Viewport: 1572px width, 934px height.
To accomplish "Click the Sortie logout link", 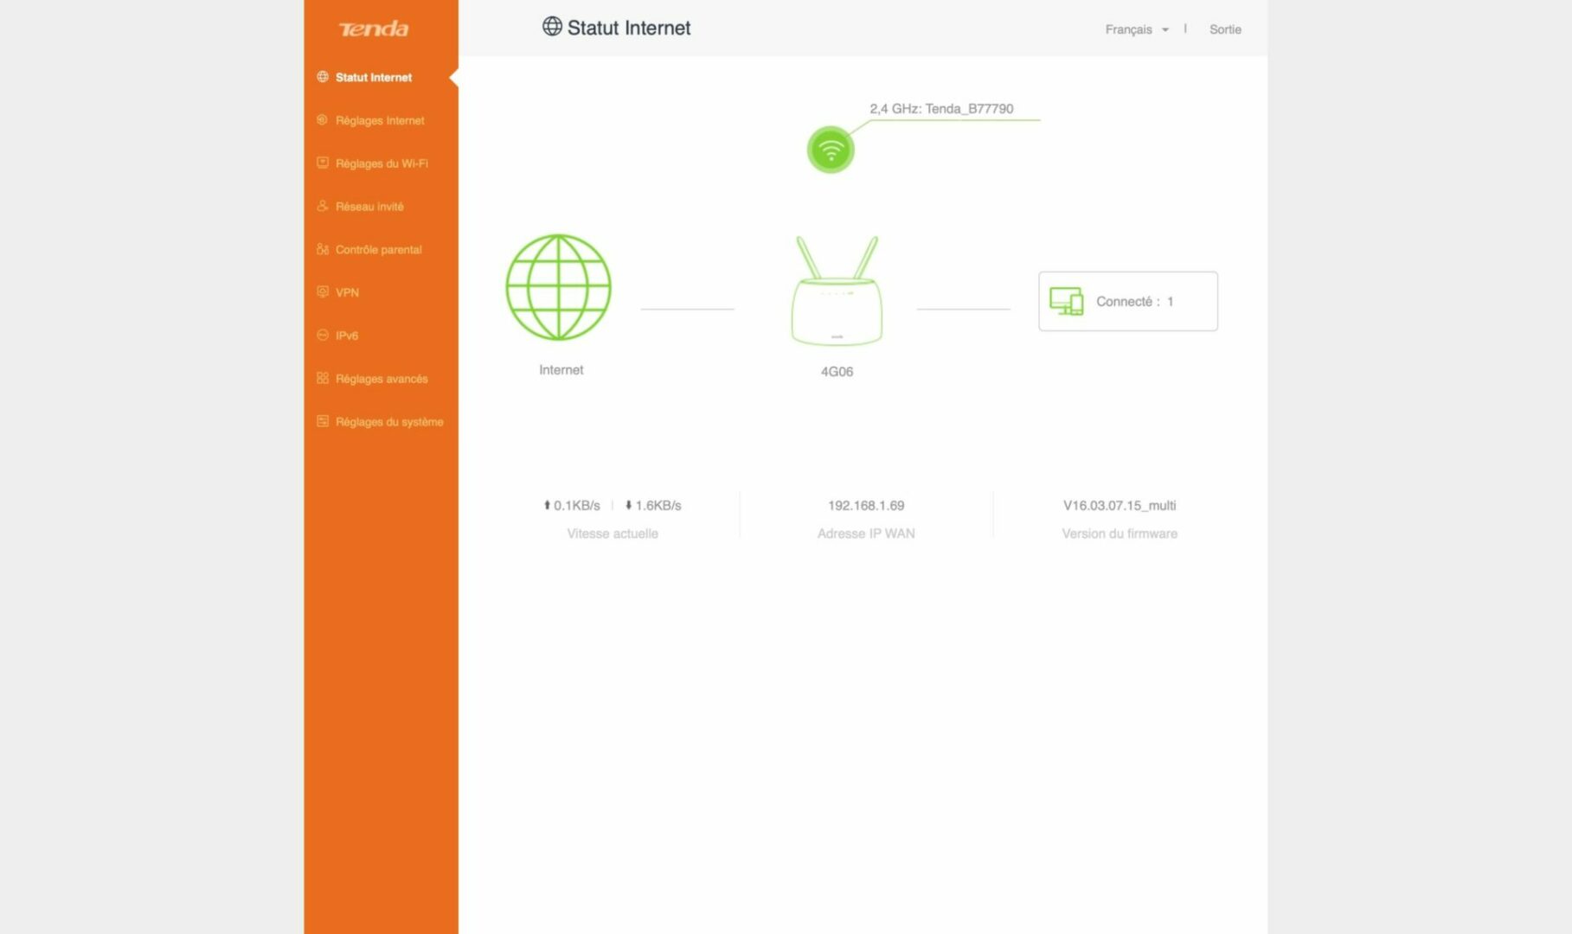I will [x=1225, y=29].
